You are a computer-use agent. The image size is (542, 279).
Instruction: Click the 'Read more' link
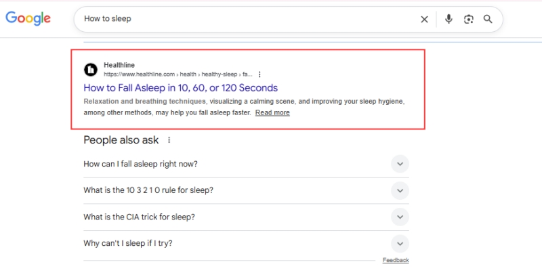pos(272,112)
